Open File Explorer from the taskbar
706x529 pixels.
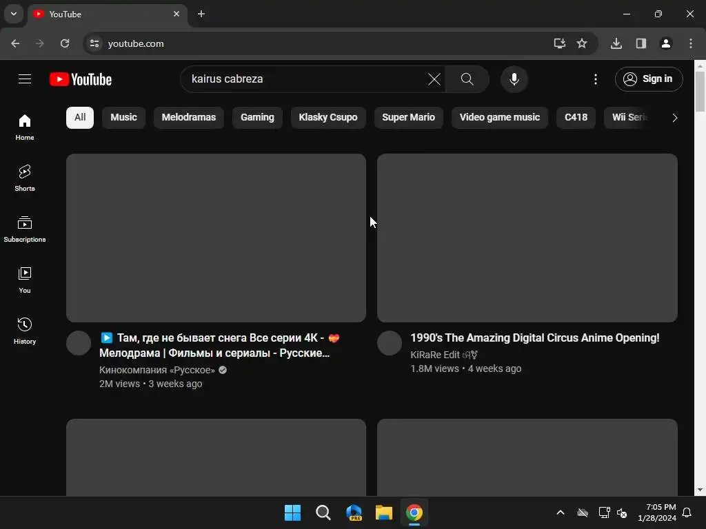383,512
